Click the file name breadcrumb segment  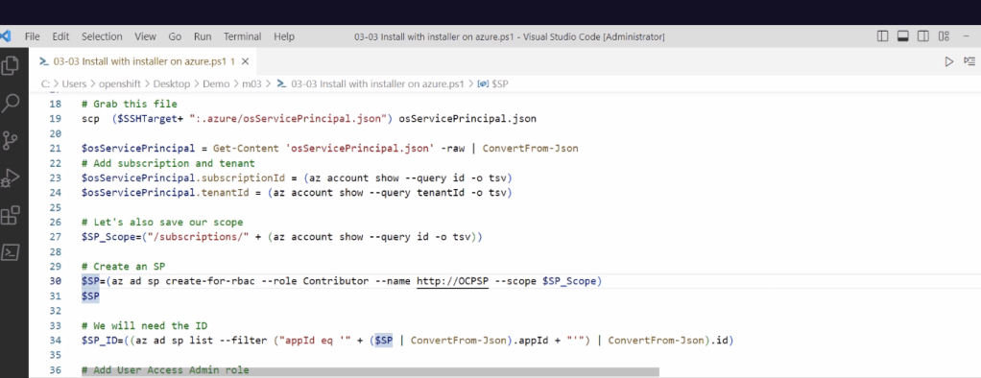378,83
